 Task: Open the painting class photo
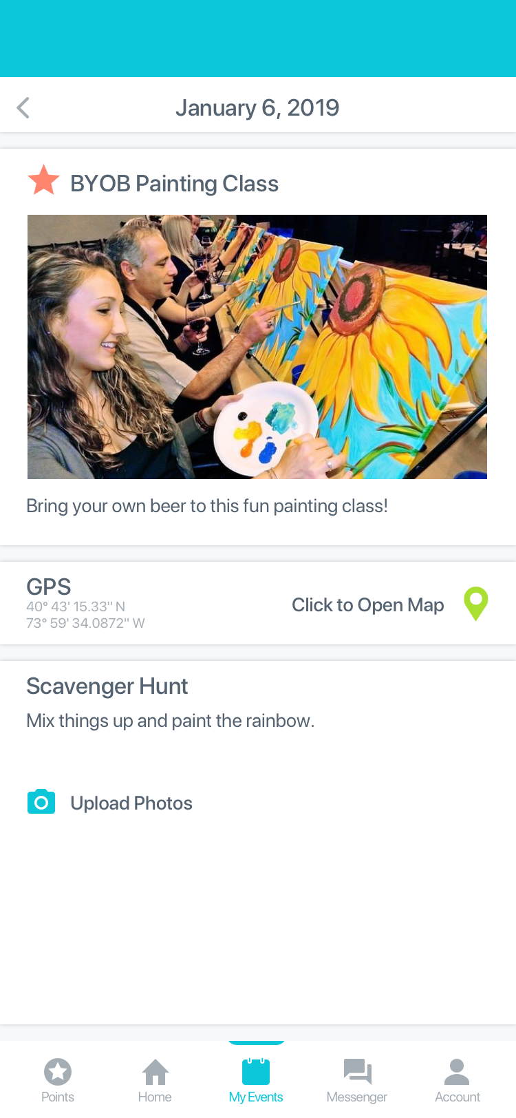click(x=257, y=347)
